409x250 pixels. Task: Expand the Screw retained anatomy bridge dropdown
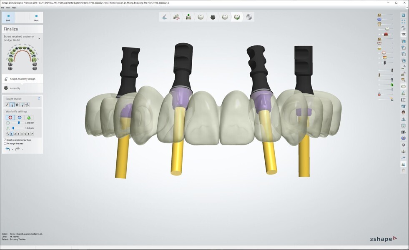(x=39, y=38)
